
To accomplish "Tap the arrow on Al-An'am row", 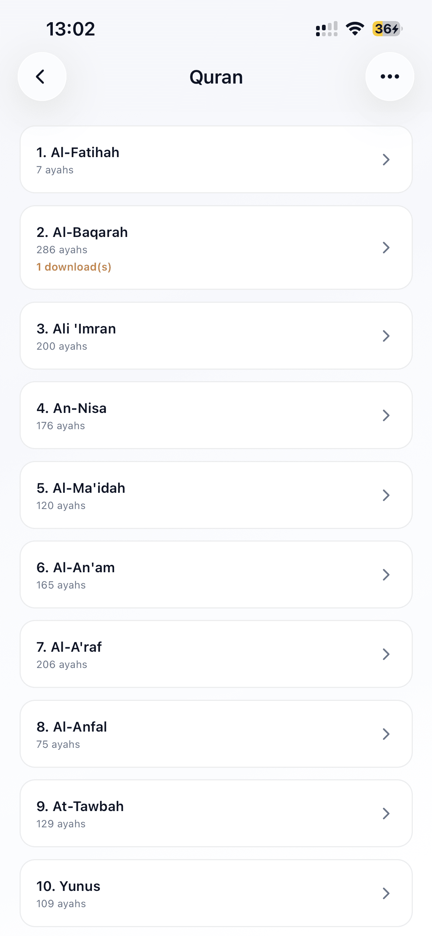I will (386, 575).
